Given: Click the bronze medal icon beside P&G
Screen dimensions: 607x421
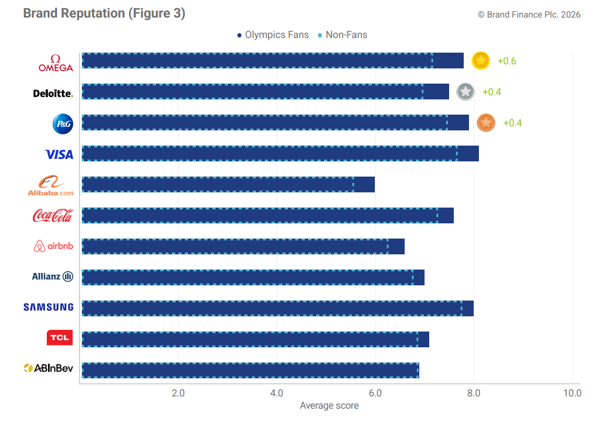Looking at the screenshot, I should tap(486, 123).
